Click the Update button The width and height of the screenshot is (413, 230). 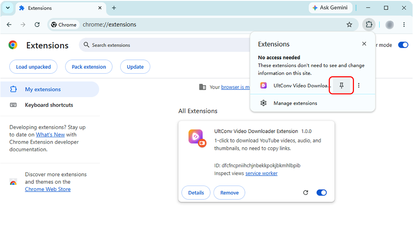coord(135,67)
